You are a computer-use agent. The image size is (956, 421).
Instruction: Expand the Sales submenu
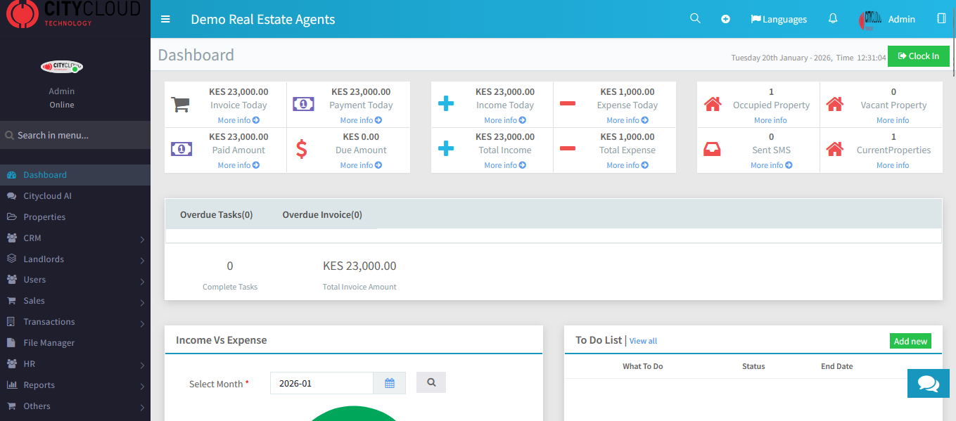pos(142,303)
